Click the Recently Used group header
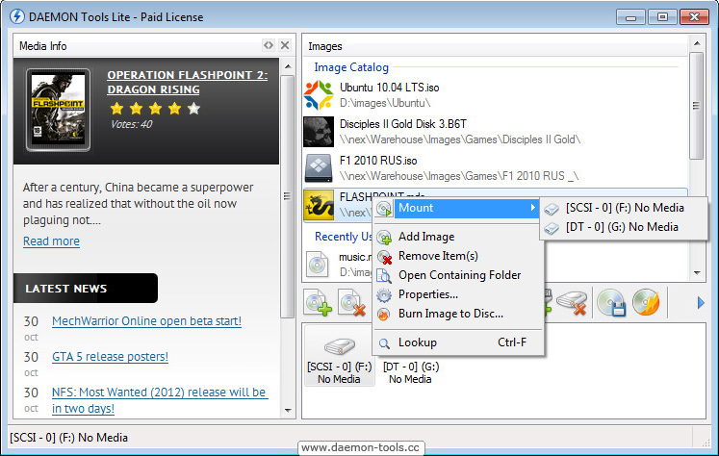 tap(343, 237)
